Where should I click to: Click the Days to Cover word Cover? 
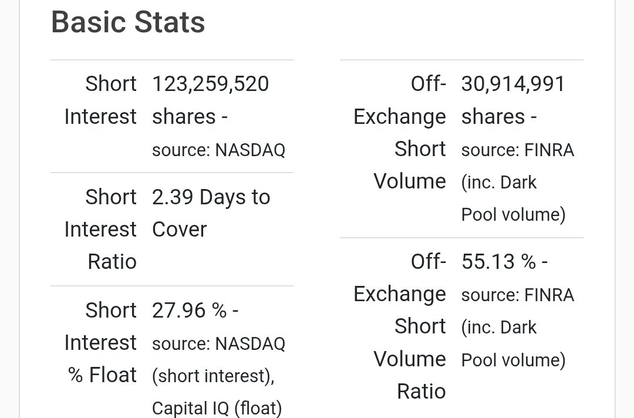coord(180,230)
